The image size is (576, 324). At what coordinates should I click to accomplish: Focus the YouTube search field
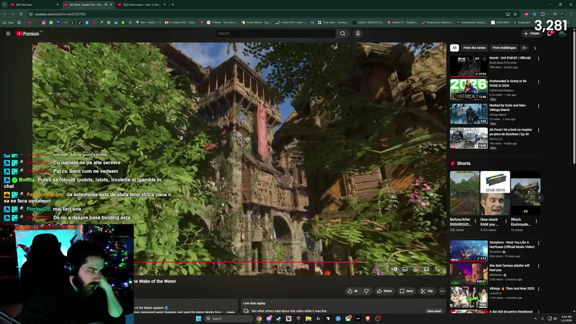[275, 33]
